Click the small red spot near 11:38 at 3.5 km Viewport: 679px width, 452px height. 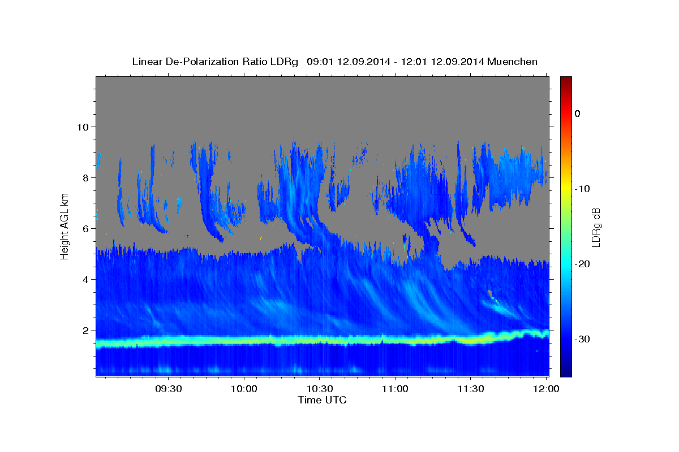click(491, 293)
